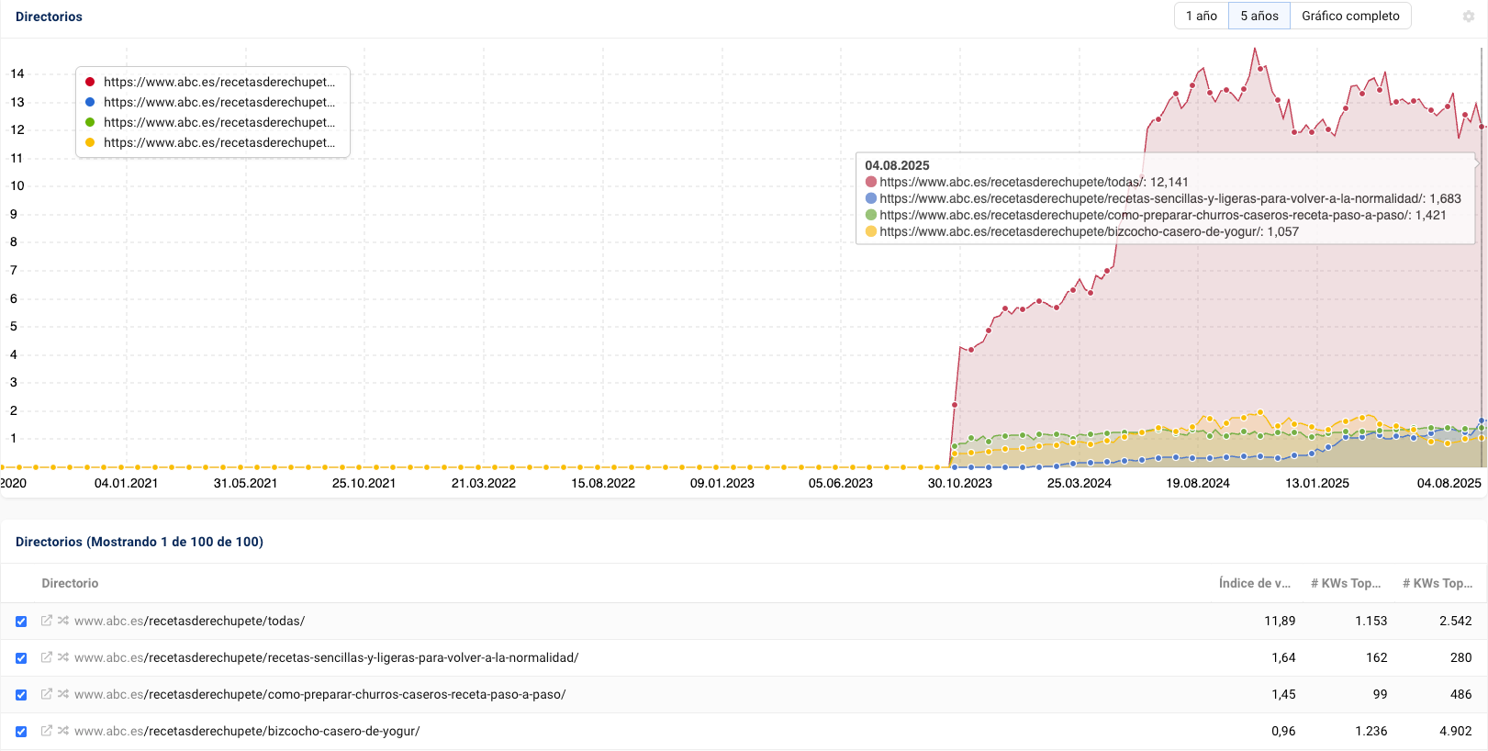The width and height of the screenshot is (1488, 751).
Task: Open external link icon for churros-caseros row
Action: [x=47, y=694]
